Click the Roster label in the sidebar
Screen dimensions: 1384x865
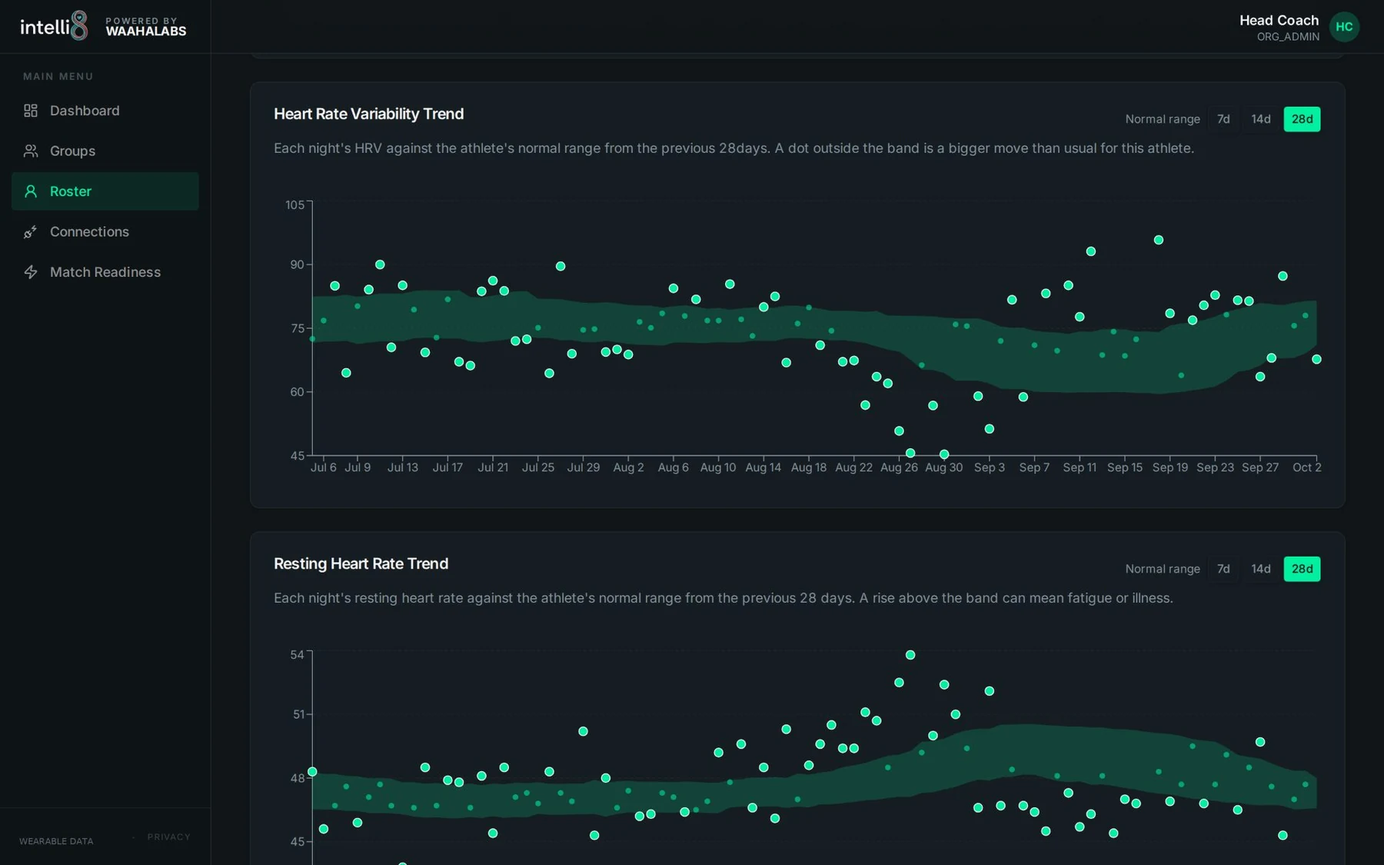tap(71, 191)
